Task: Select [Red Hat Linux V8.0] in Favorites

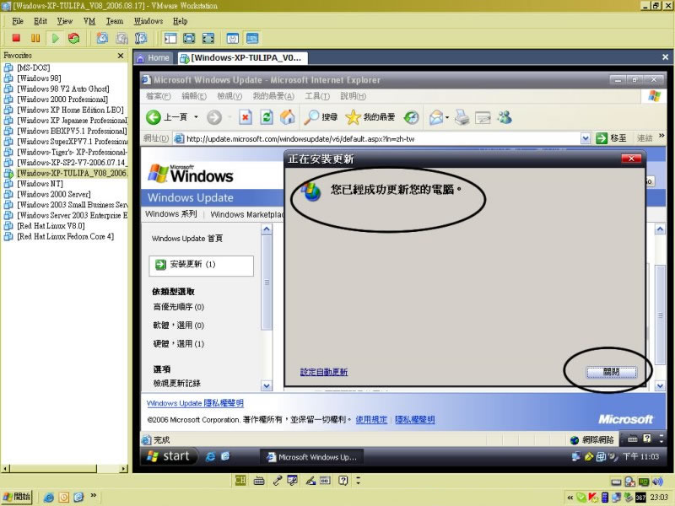Action: point(51,225)
